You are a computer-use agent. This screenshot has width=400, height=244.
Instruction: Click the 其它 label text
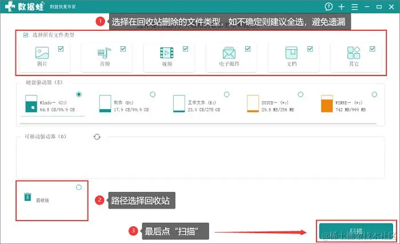pos(354,64)
